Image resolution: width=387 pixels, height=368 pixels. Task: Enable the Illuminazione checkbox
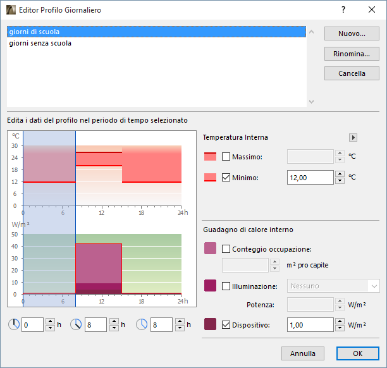(226, 286)
